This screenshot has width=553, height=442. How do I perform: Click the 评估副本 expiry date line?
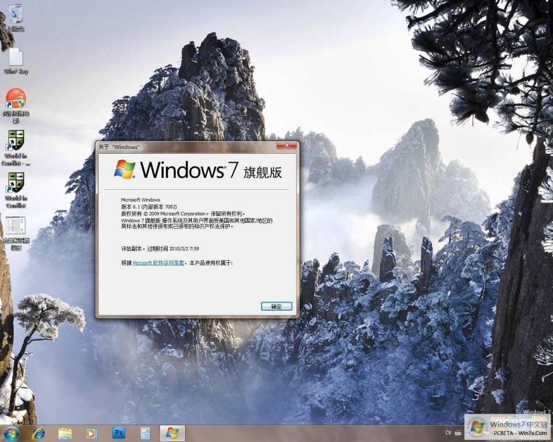tap(160, 249)
